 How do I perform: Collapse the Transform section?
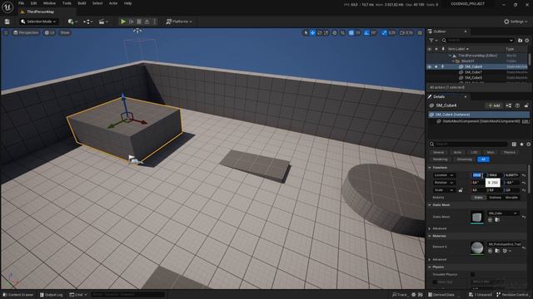pos(430,168)
